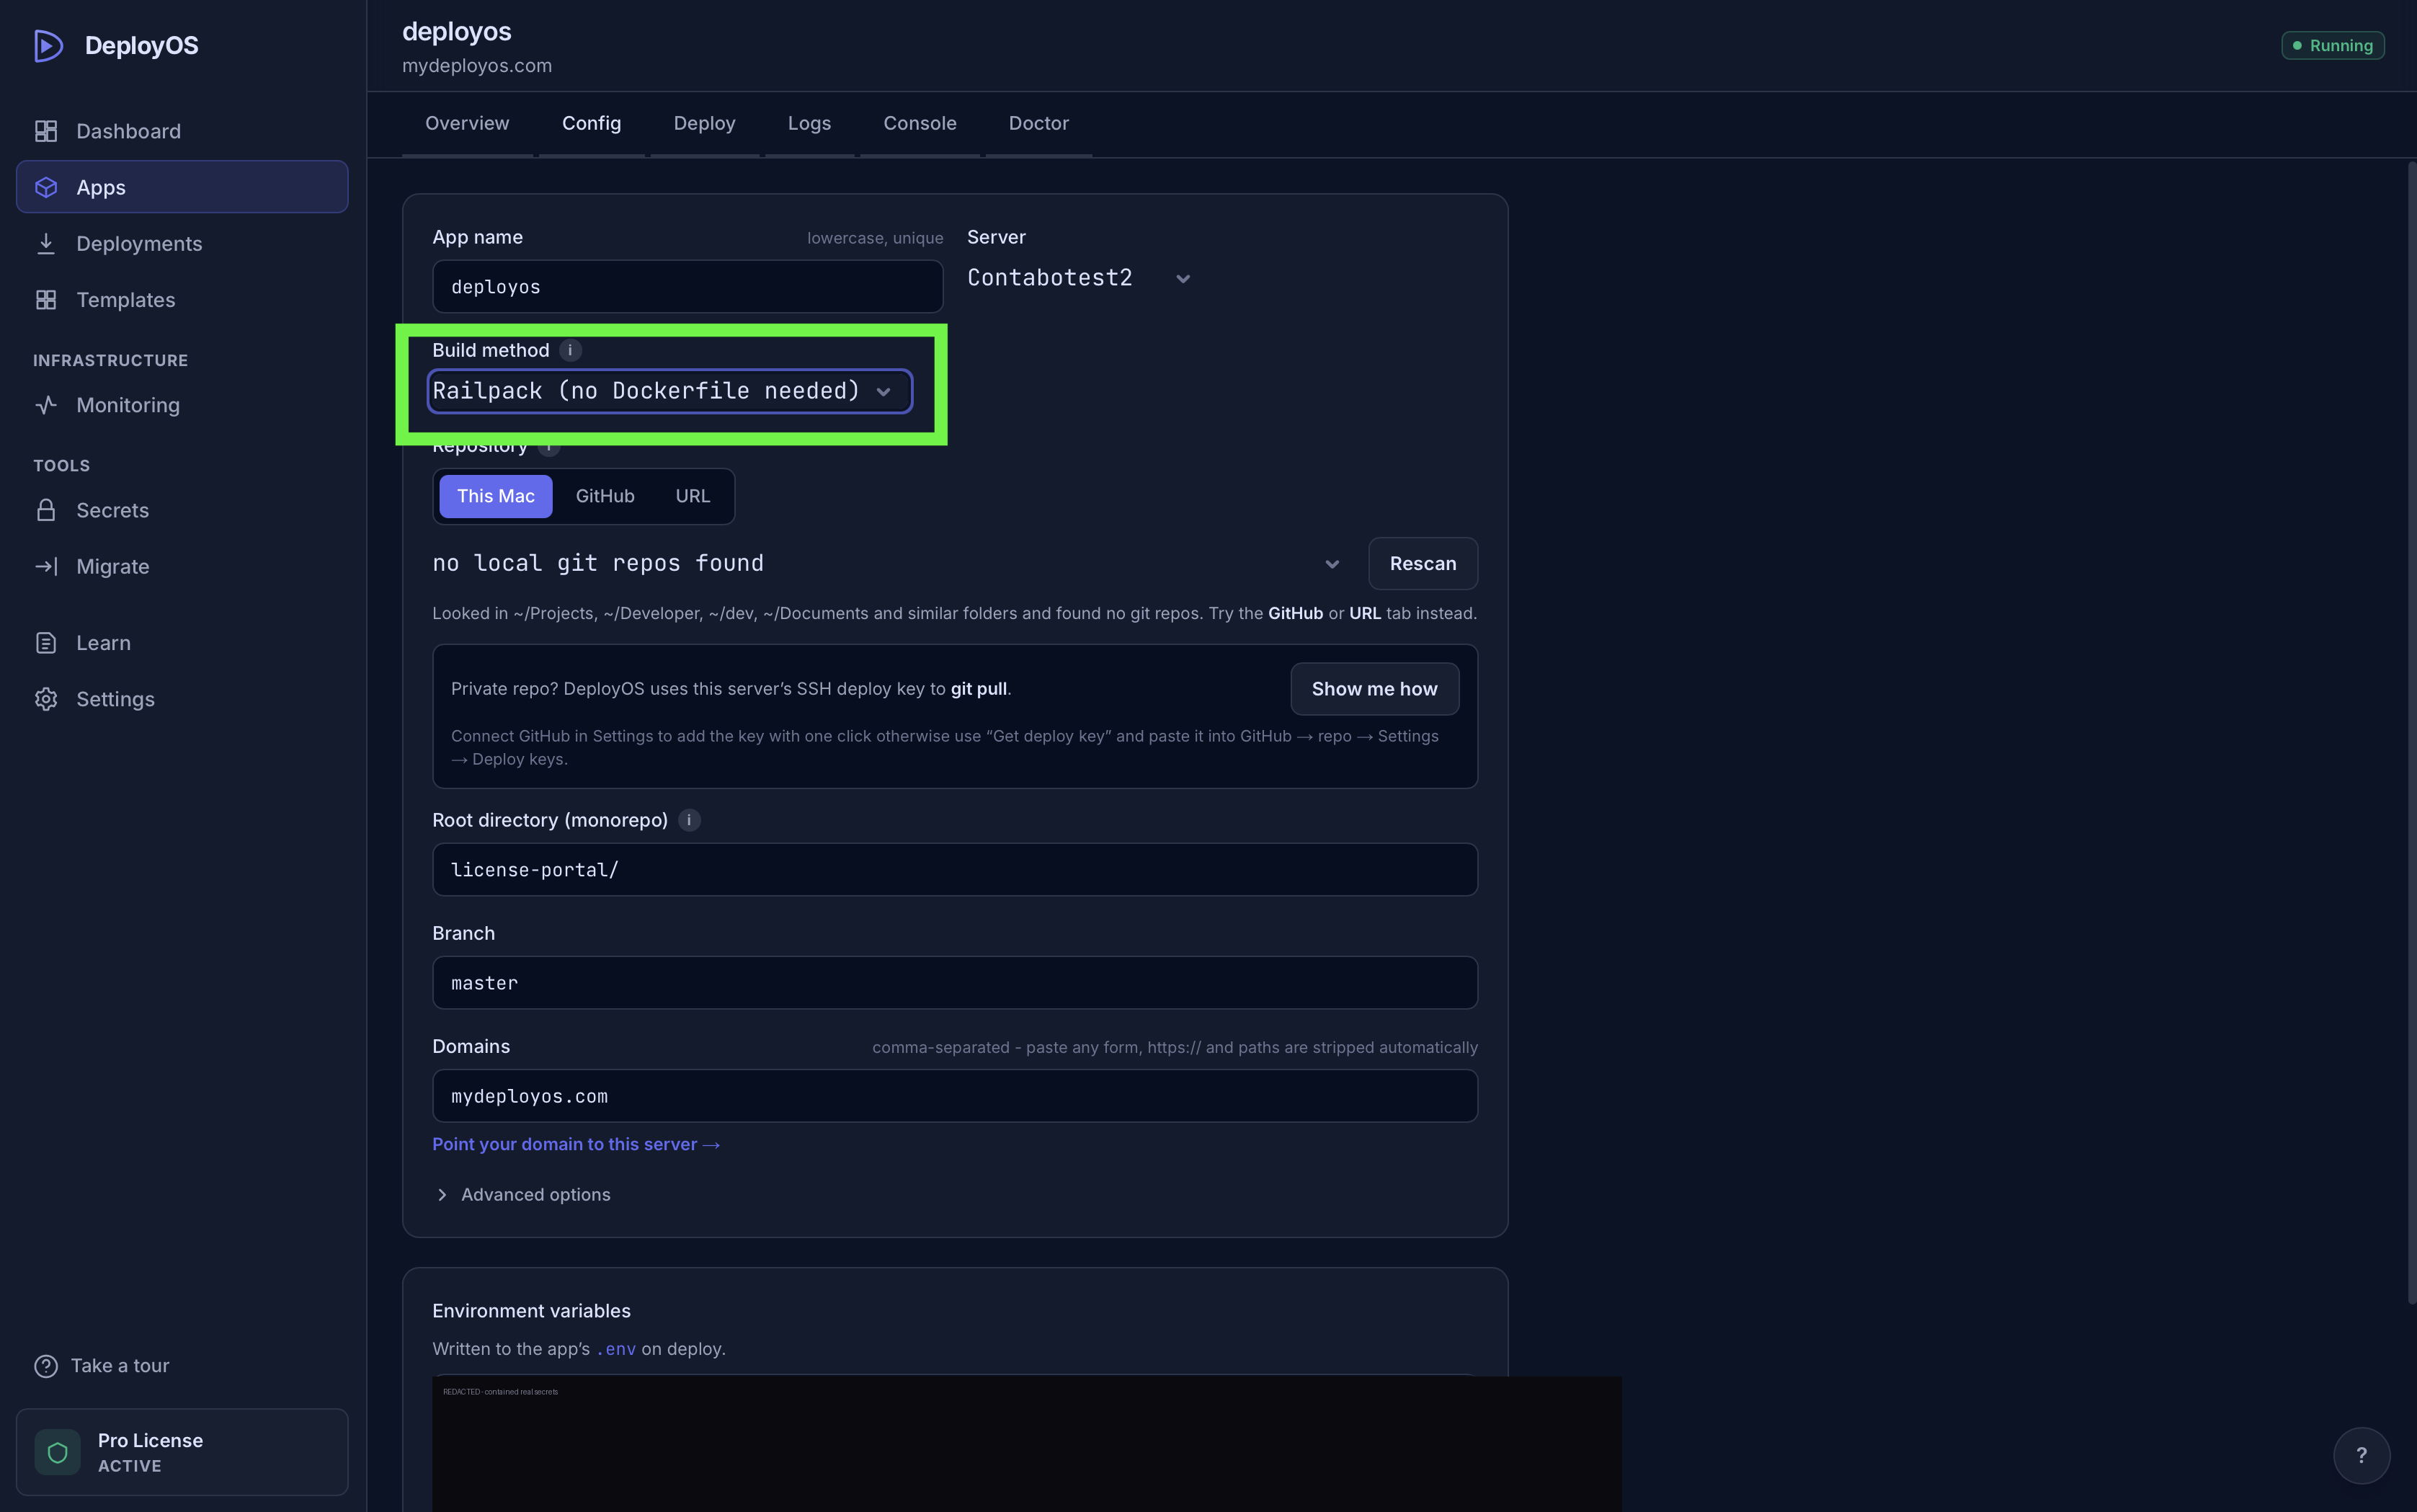This screenshot has width=2417, height=1512.
Task: Click the .env code text
Action: pyautogui.click(x=616, y=1349)
